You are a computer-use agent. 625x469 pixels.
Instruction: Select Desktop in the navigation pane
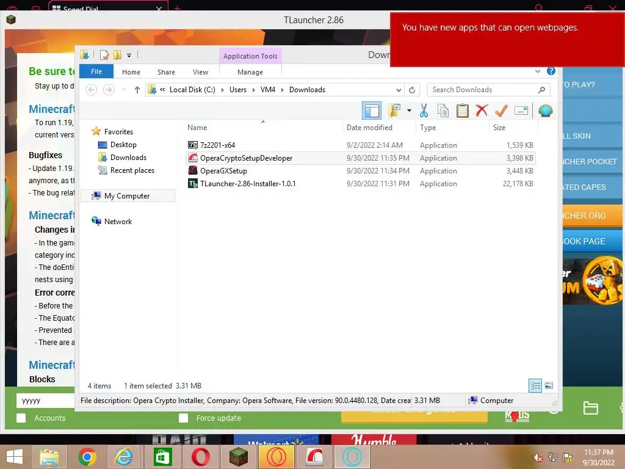point(123,144)
